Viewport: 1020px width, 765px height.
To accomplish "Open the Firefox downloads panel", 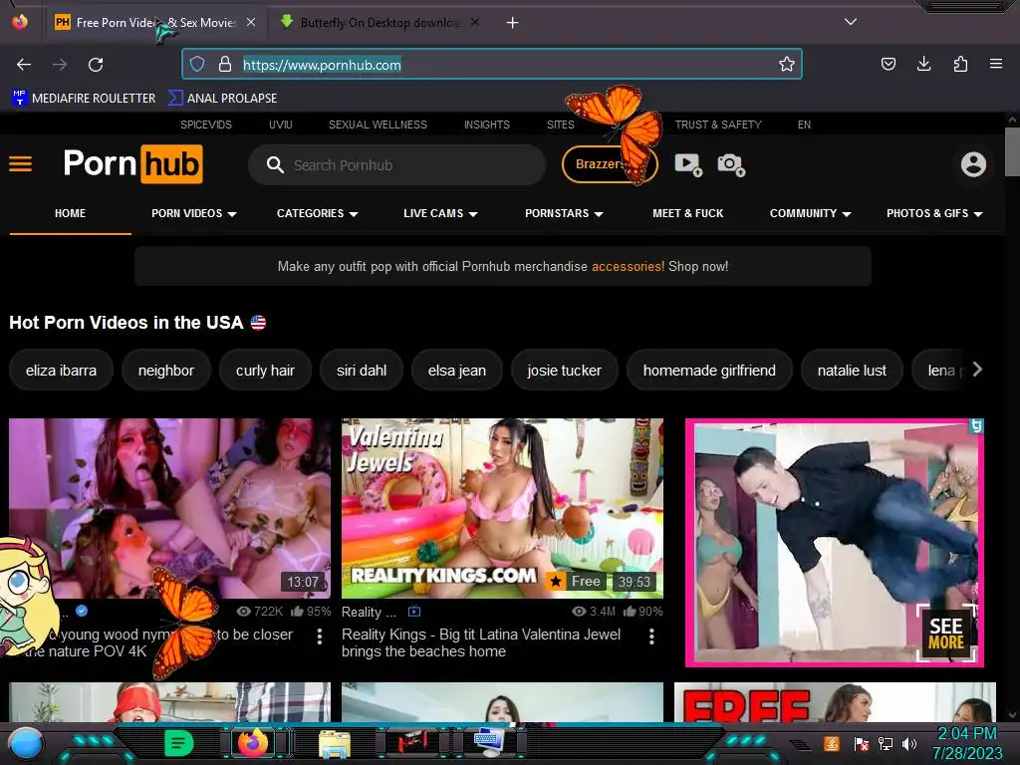I will click(x=923, y=64).
